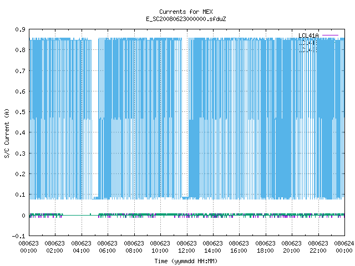Click the x-axis label '080623 20:00'
This screenshot has width=355, height=266.
[291, 247]
